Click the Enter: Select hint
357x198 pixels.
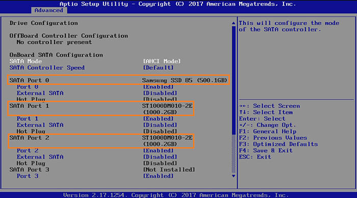click(x=262, y=119)
